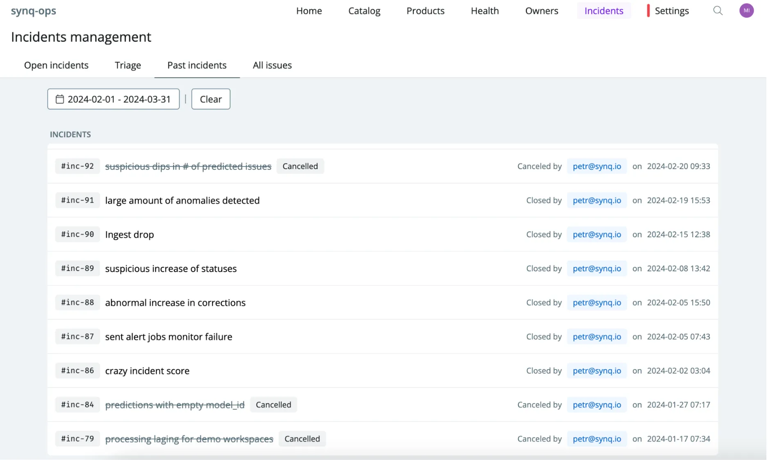
Task: Open incident suspicious increase of statuses
Action: [171, 268]
